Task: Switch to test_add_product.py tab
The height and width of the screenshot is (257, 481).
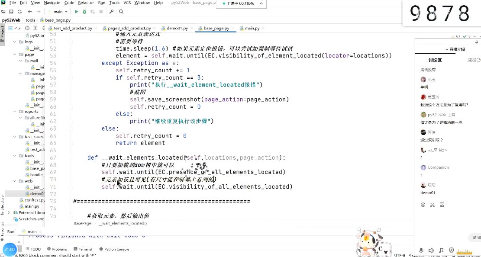Action: (72, 28)
